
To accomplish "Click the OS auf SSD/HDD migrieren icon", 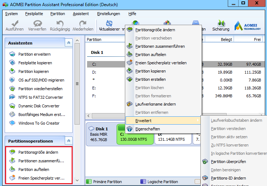I will tap(12, 80).
